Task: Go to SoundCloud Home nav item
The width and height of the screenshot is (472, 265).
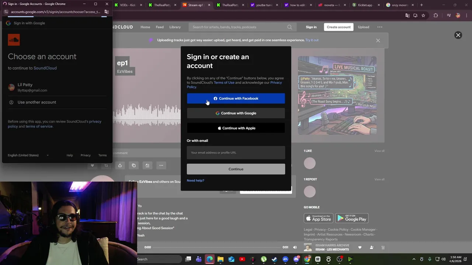Action: tap(145, 27)
